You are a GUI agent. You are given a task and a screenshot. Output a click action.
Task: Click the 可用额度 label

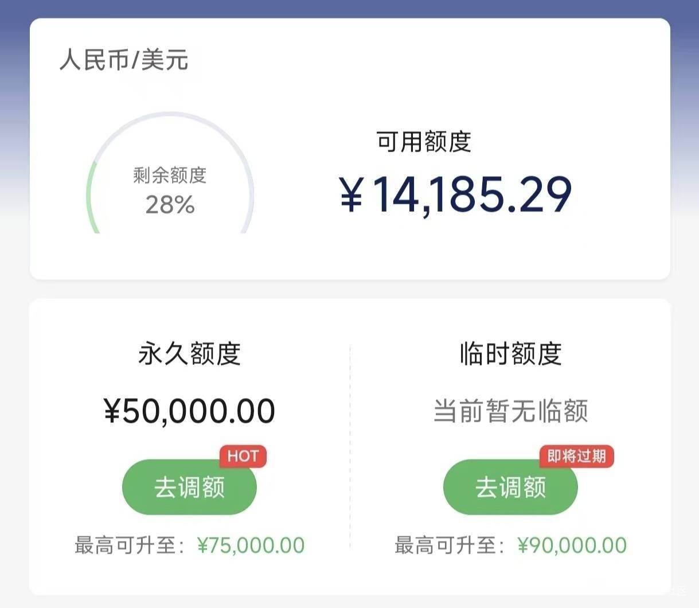click(x=424, y=142)
